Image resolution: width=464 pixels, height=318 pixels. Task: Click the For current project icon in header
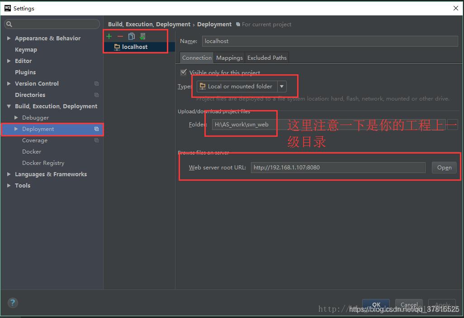(x=238, y=24)
